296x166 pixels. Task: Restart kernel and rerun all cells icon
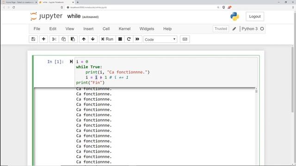tap(137, 39)
